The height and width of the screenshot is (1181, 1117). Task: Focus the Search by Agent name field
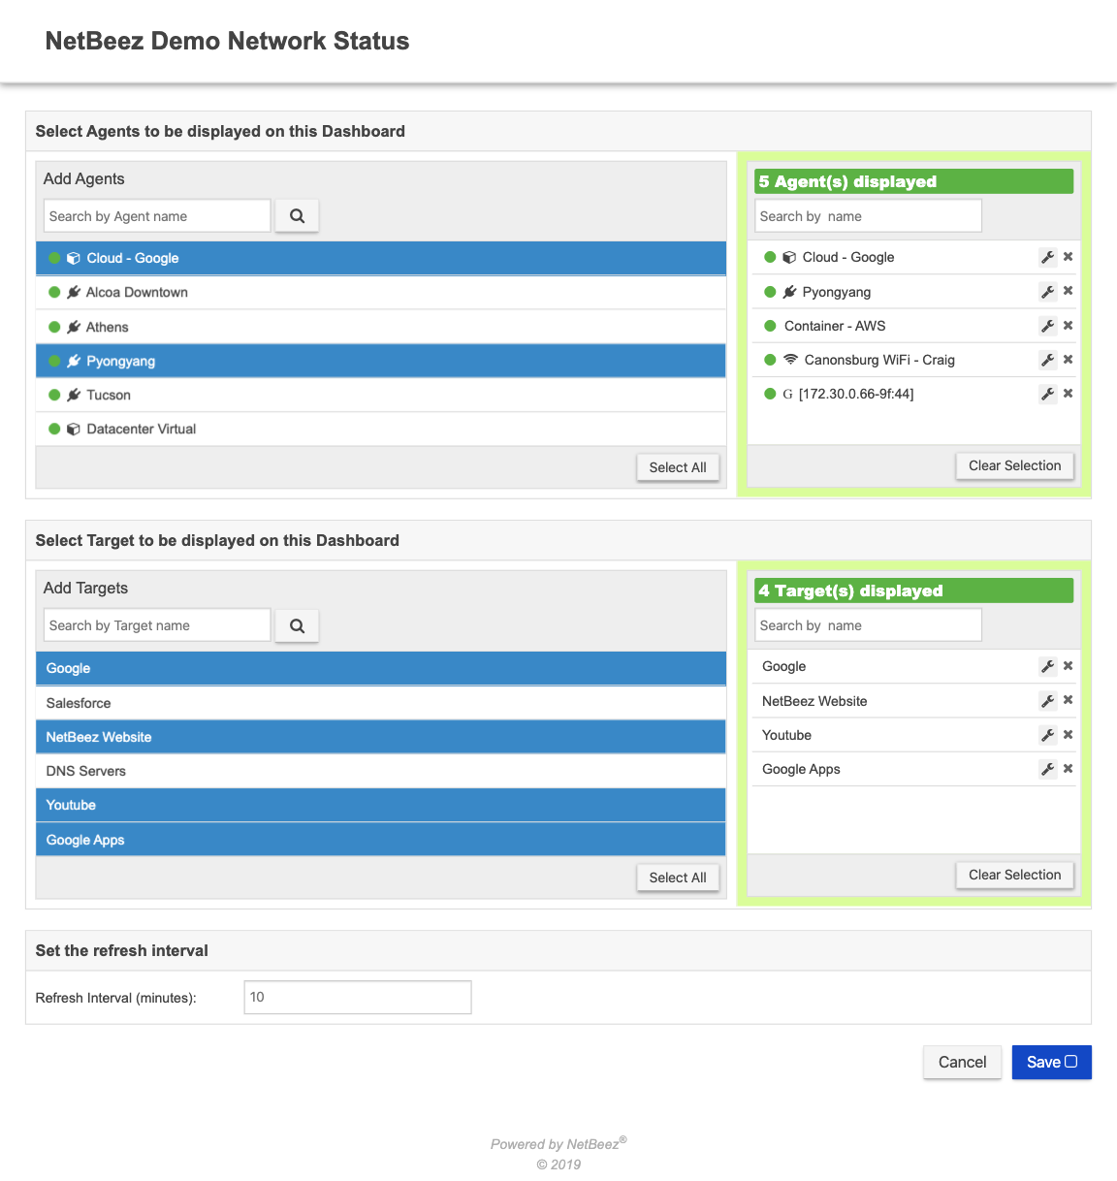click(x=157, y=216)
